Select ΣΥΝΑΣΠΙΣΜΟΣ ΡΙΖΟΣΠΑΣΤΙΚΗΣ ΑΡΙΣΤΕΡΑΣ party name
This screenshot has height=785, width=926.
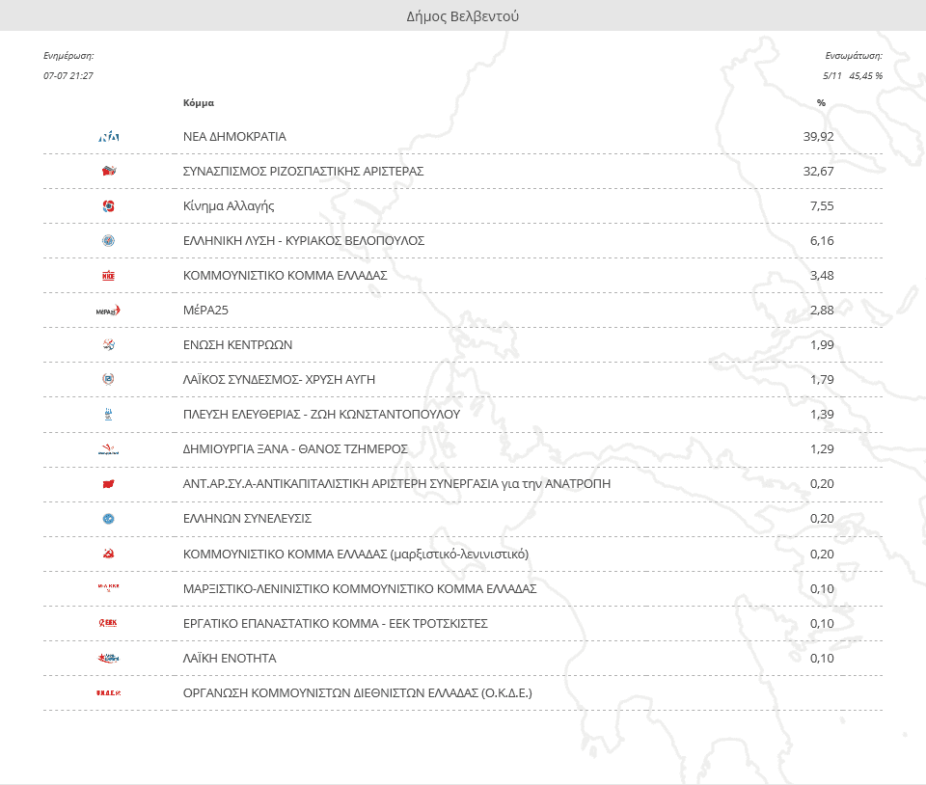(304, 171)
